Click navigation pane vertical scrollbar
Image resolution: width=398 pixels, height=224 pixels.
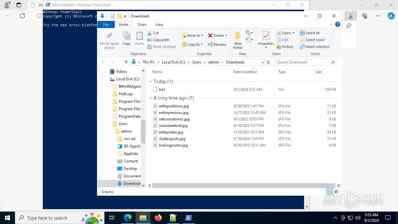pyautogui.click(x=143, y=132)
